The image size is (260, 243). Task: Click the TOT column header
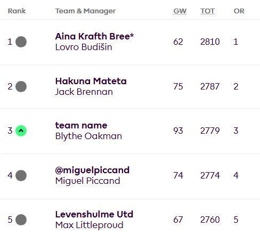click(207, 11)
